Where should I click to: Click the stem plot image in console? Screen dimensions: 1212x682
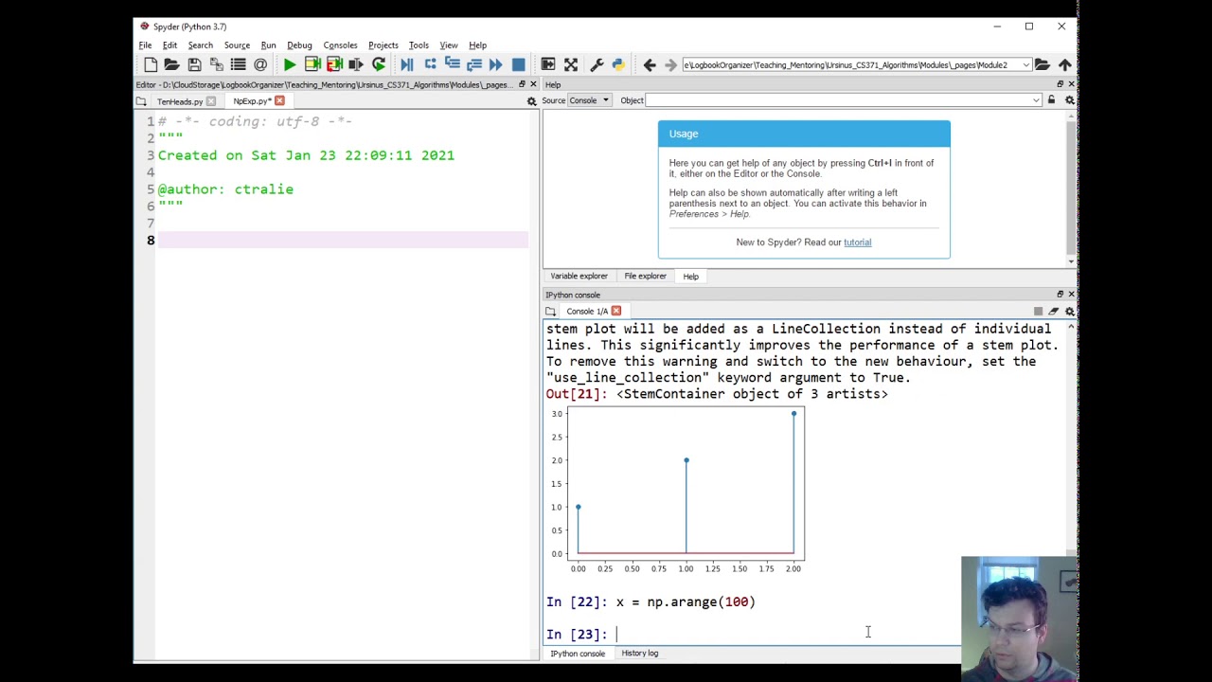click(676, 492)
